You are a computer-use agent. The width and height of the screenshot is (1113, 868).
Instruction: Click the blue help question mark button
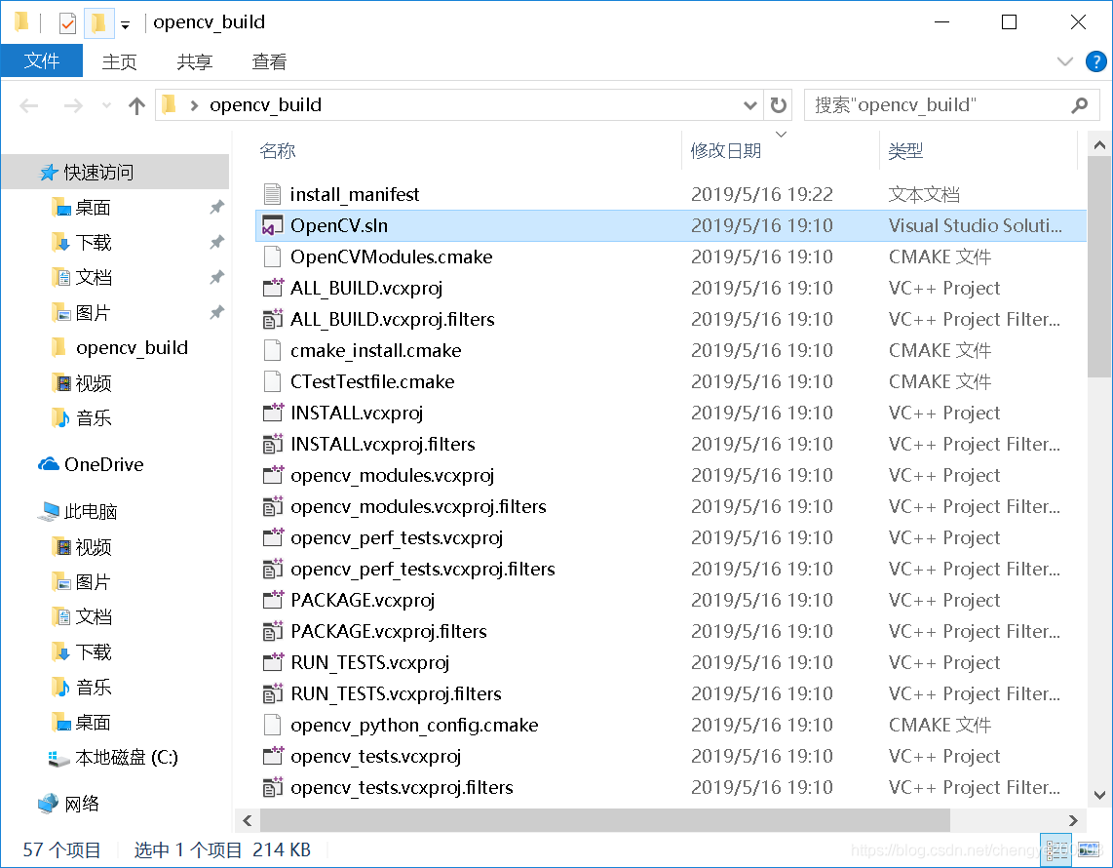point(1095,61)
